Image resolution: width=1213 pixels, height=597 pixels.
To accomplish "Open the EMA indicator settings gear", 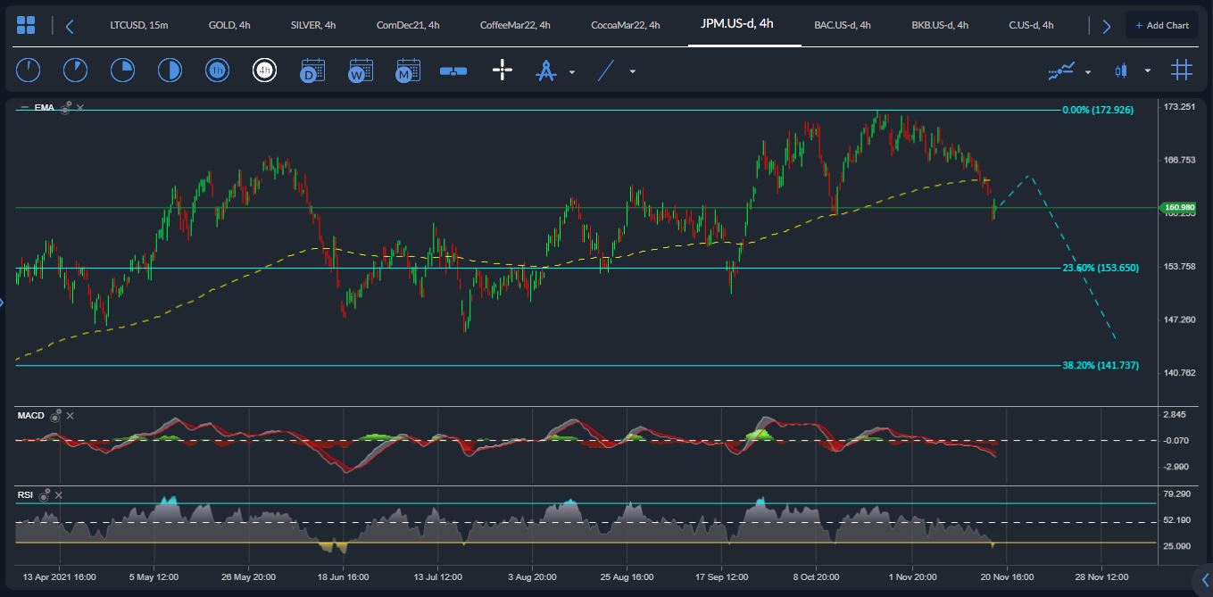I will (x=65, y=108).
